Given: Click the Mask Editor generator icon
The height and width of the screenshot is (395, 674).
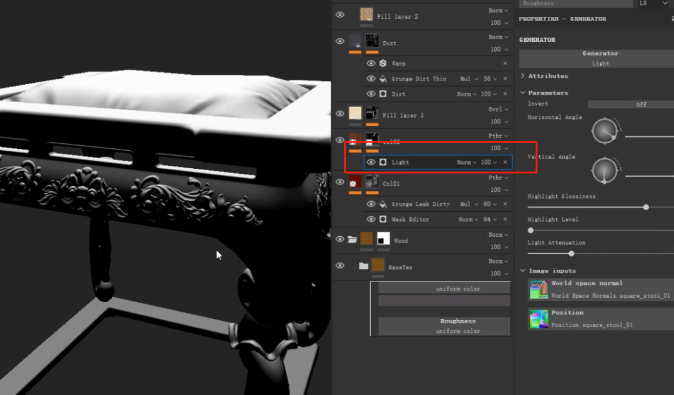Looking at the screenshot, I should [383, 219].
